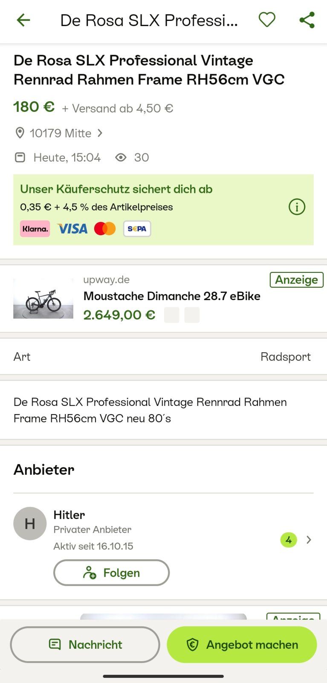The width and height of the screenshot is (327, 683).
Task: Tap the Anzeige label on upway ad
Action: coord(296,280)
